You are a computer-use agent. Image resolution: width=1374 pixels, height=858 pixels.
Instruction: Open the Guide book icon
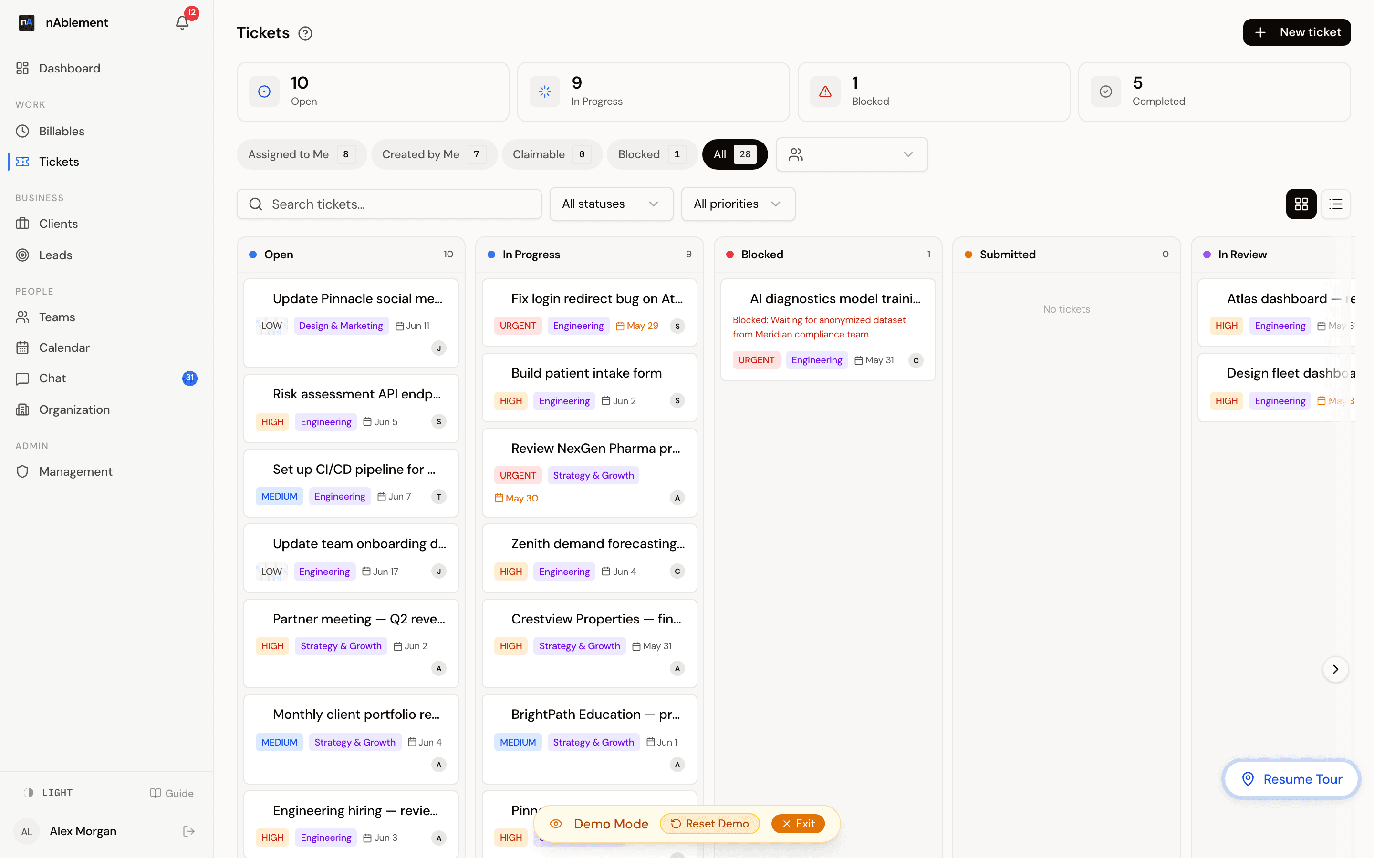155,793
